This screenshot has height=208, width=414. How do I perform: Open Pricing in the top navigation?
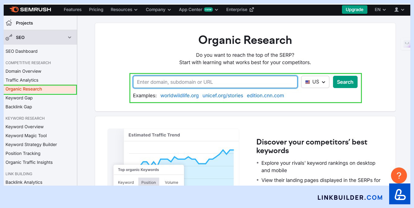coord(96,10)
